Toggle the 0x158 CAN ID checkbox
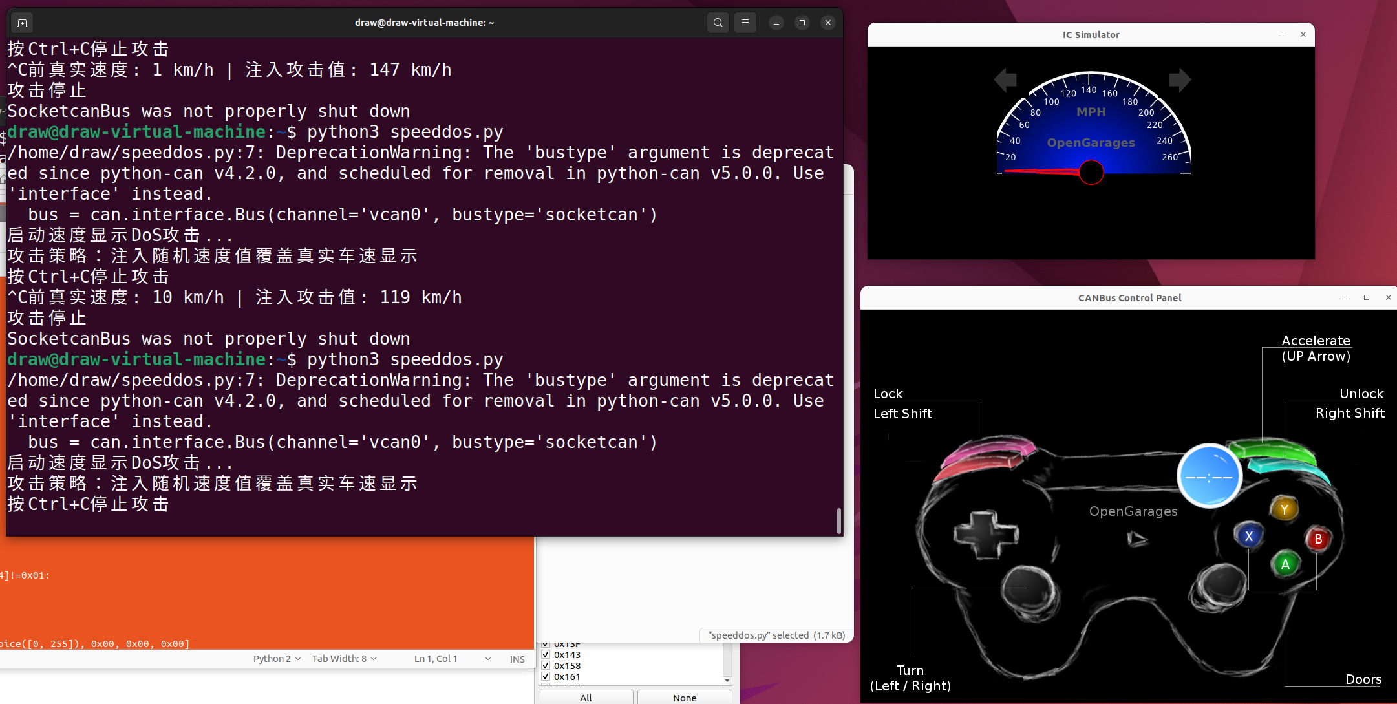The height and width of the screenshot is (704, 1397). [546, 666]
